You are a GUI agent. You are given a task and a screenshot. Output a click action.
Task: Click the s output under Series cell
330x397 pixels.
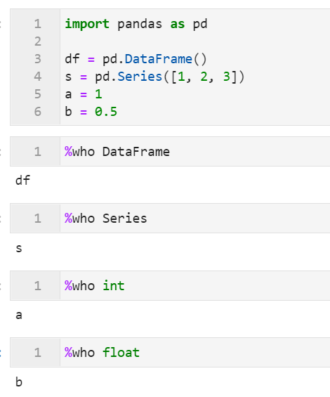pyautogui.click(x=19, y=248)
